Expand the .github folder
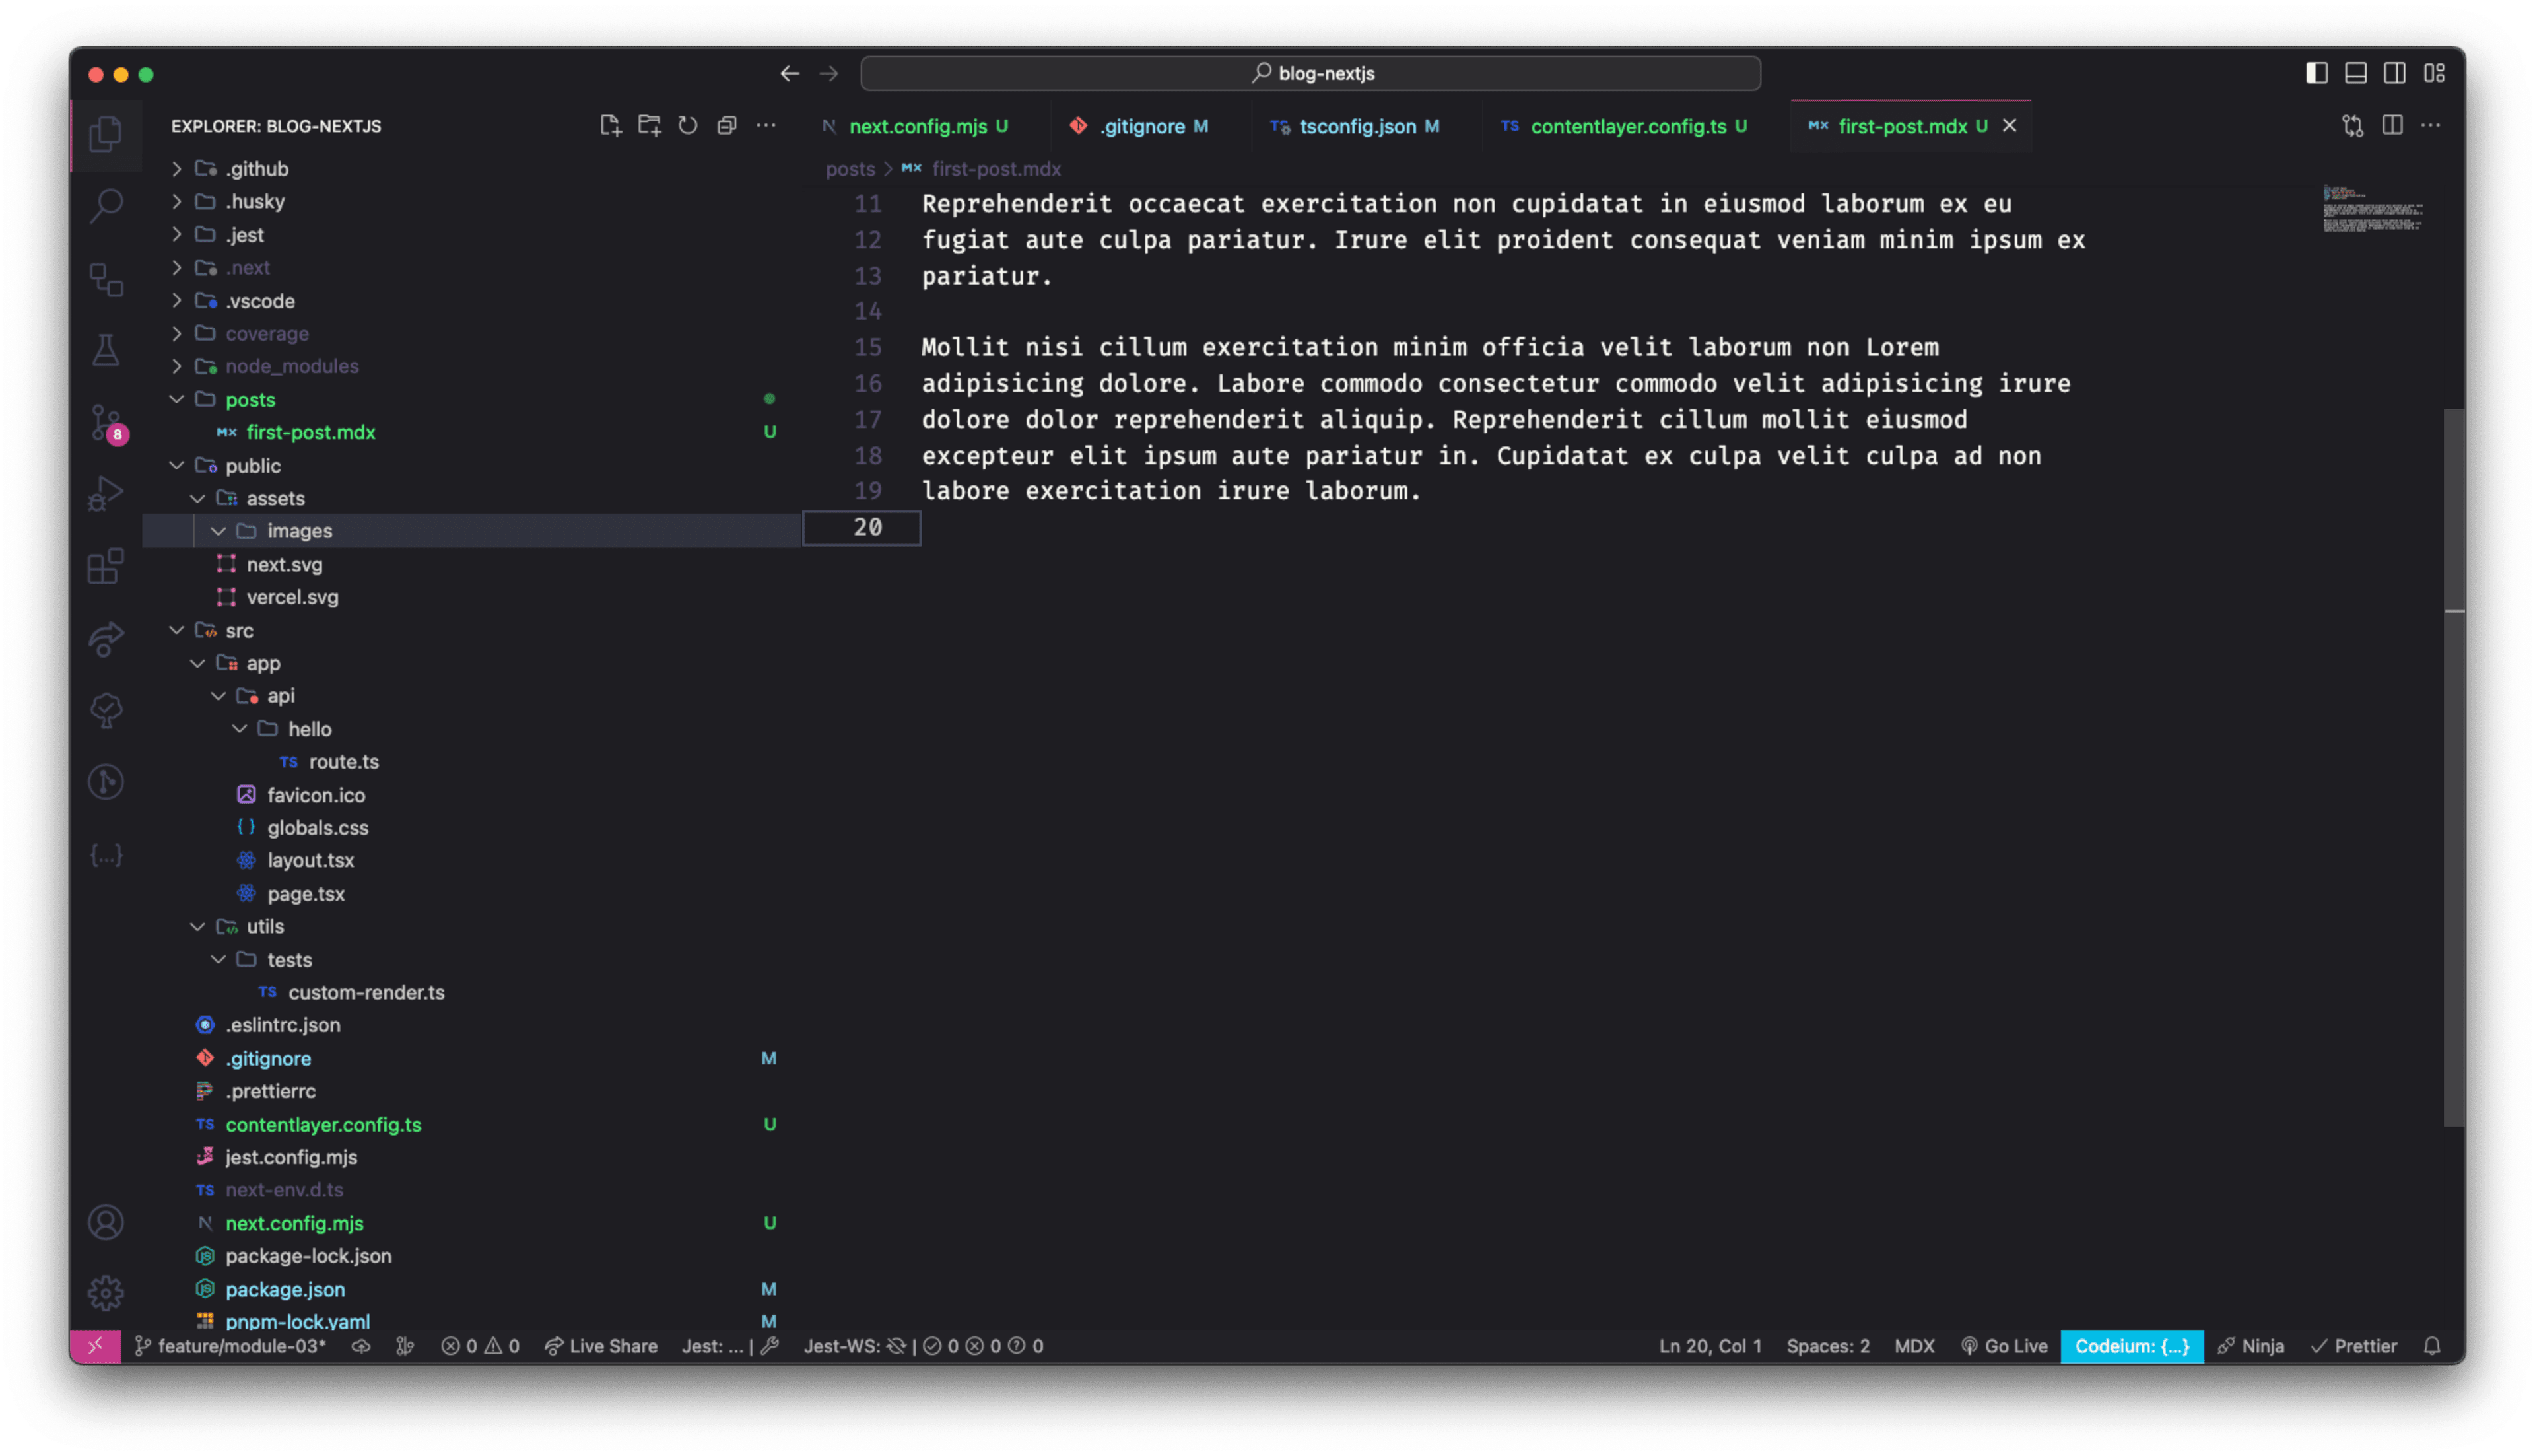The height and width of the screenshot is (1456, 2535). 256,169
